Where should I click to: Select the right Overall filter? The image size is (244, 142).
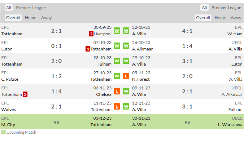[203, 18]
